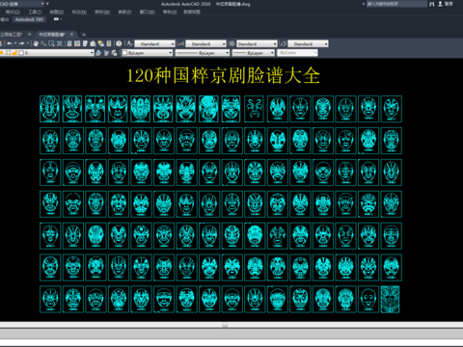Open the 参数 menu
The width and height of the screenshot is (463, 347).
(124, 12)
